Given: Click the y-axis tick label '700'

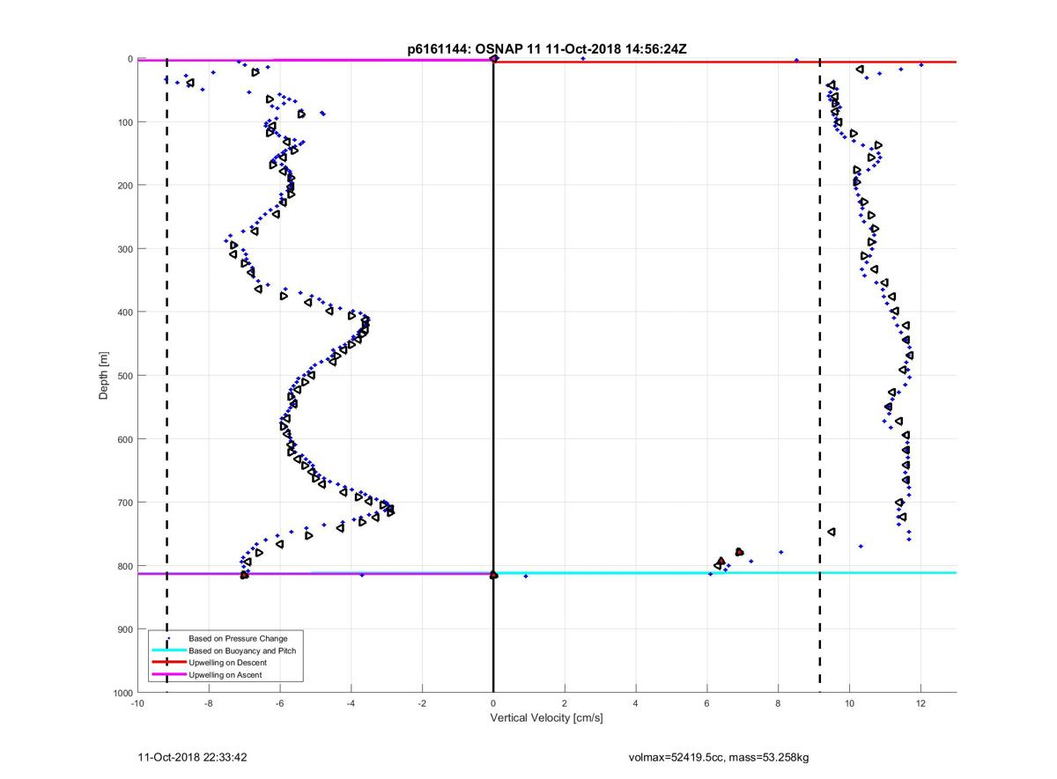Looking at the screenshot, I should point(125,503).
